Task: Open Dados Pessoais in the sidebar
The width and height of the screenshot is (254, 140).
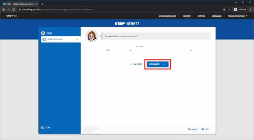Action: coord(61,39)
